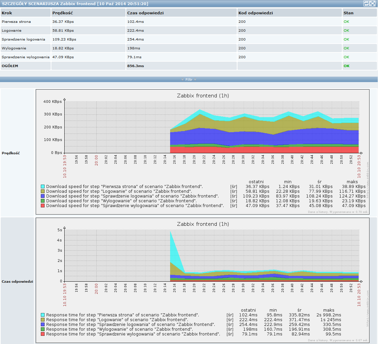Click the "335.82ms" average value in legend
The image size is (378, 344).
click(x=299, y=315)
